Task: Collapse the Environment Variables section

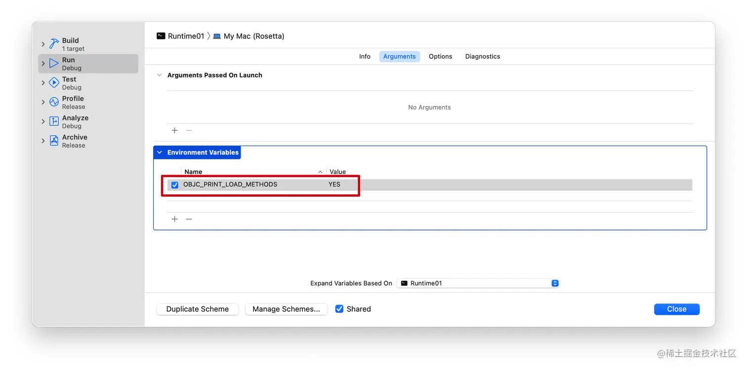Action: 159,152
